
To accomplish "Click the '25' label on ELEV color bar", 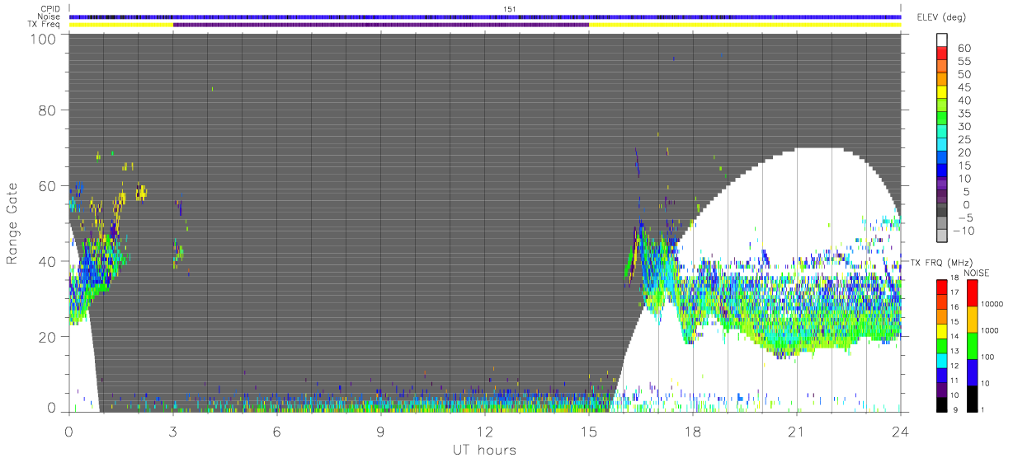I will pos(964,139).
